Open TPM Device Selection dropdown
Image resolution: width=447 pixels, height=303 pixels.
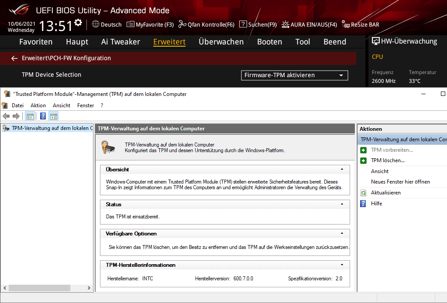(295, 75)
